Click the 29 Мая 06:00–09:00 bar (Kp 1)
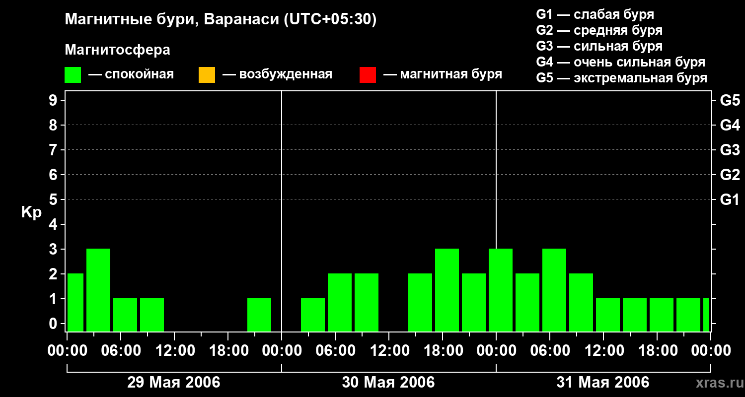745x397 pixels. click(x=125, y=315)
